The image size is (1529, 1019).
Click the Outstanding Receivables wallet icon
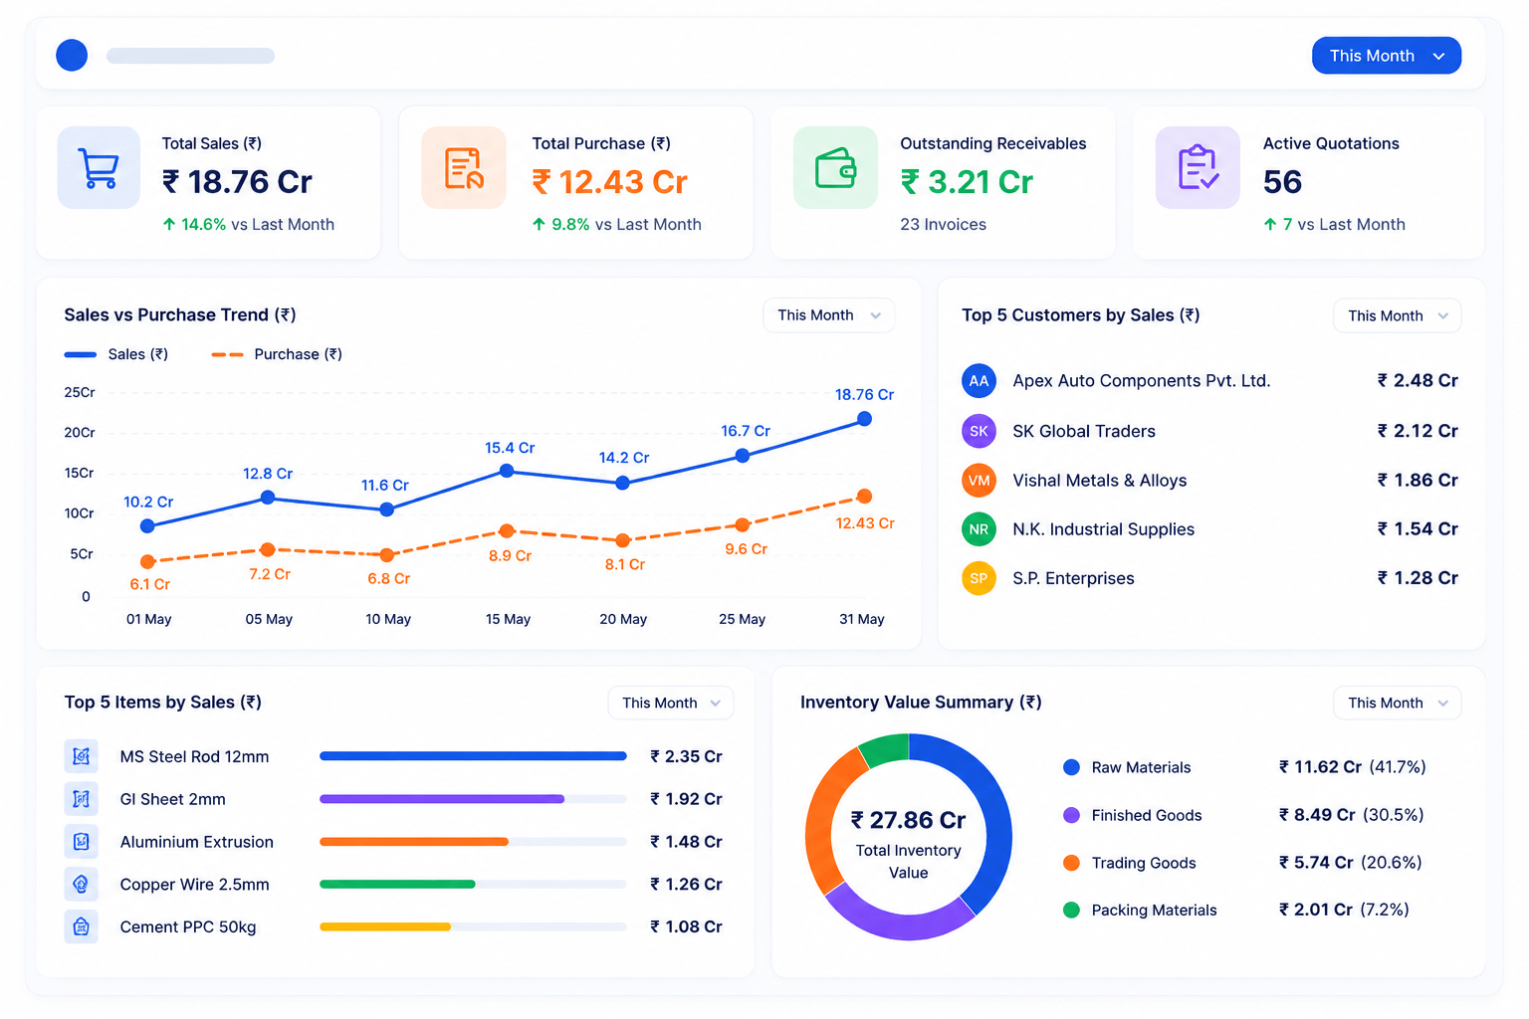tap(835, 167)
